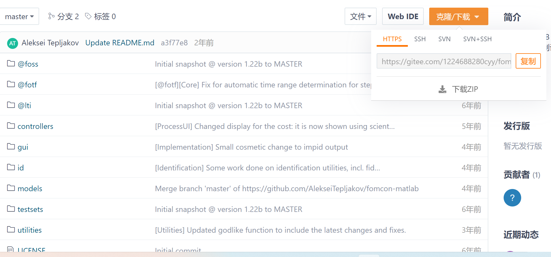Image resolution: width=551 pixels, height=257 pixels.
Task: Open Aleksei Tepljakov author link
Action: (50, 43)
